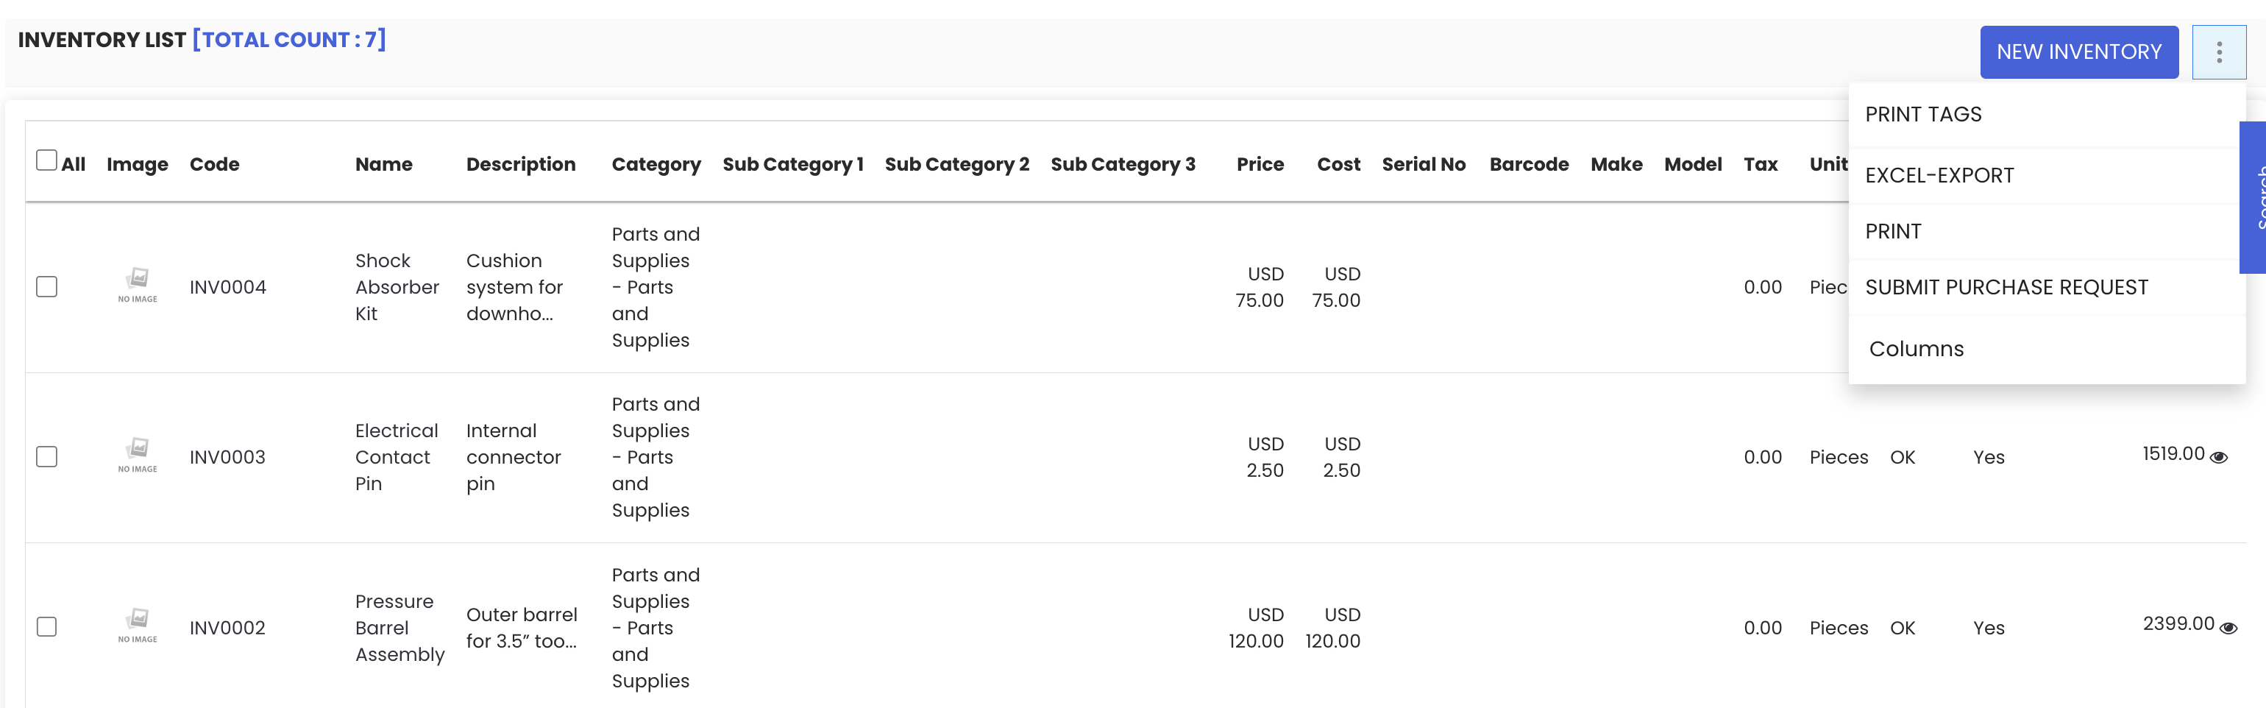Click the three-dot more options icon
The height and width of the screenshot is (708, 2266).
click(2218, 53)
